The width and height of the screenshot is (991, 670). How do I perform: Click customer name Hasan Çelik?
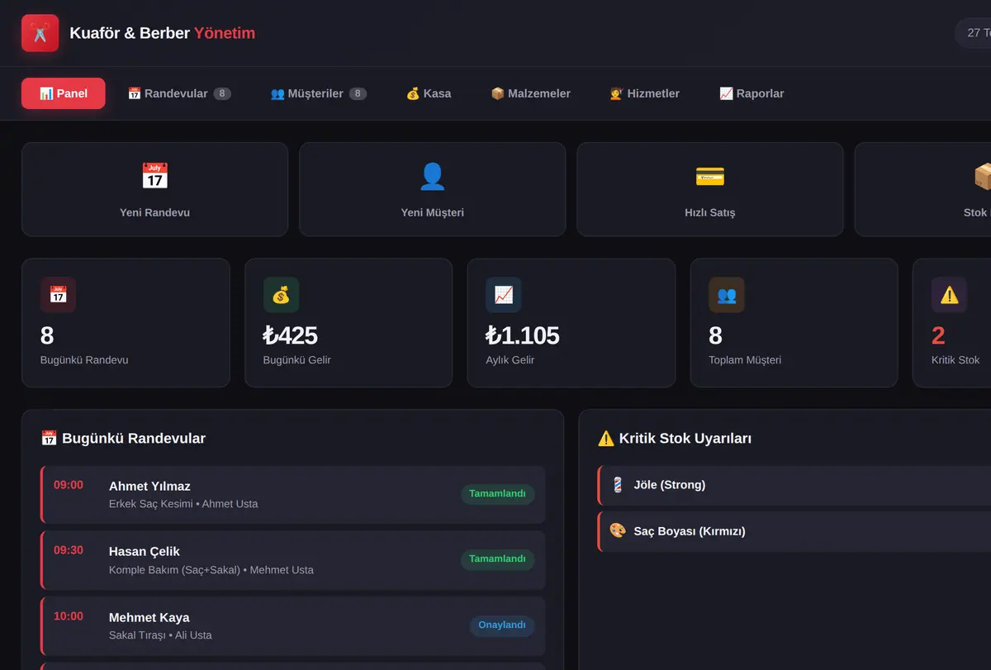(145, 551)
